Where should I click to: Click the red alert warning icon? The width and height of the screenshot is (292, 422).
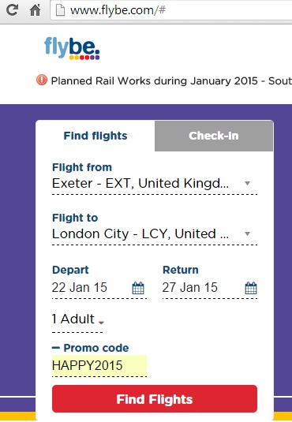[x=42, y=80]
